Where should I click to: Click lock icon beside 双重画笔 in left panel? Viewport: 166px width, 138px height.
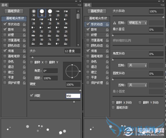coord(24,40)
